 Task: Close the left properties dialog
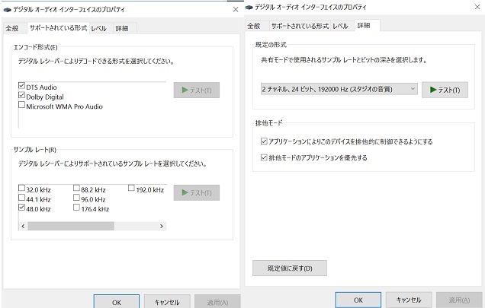[x=235, y=8]
